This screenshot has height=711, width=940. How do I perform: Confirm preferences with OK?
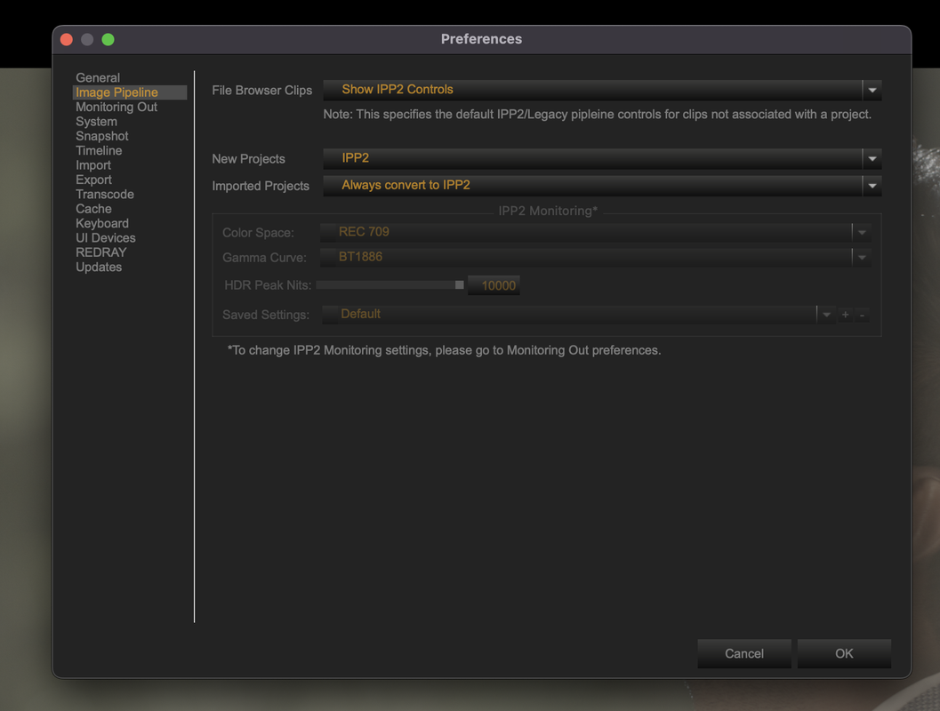(844, 653)
